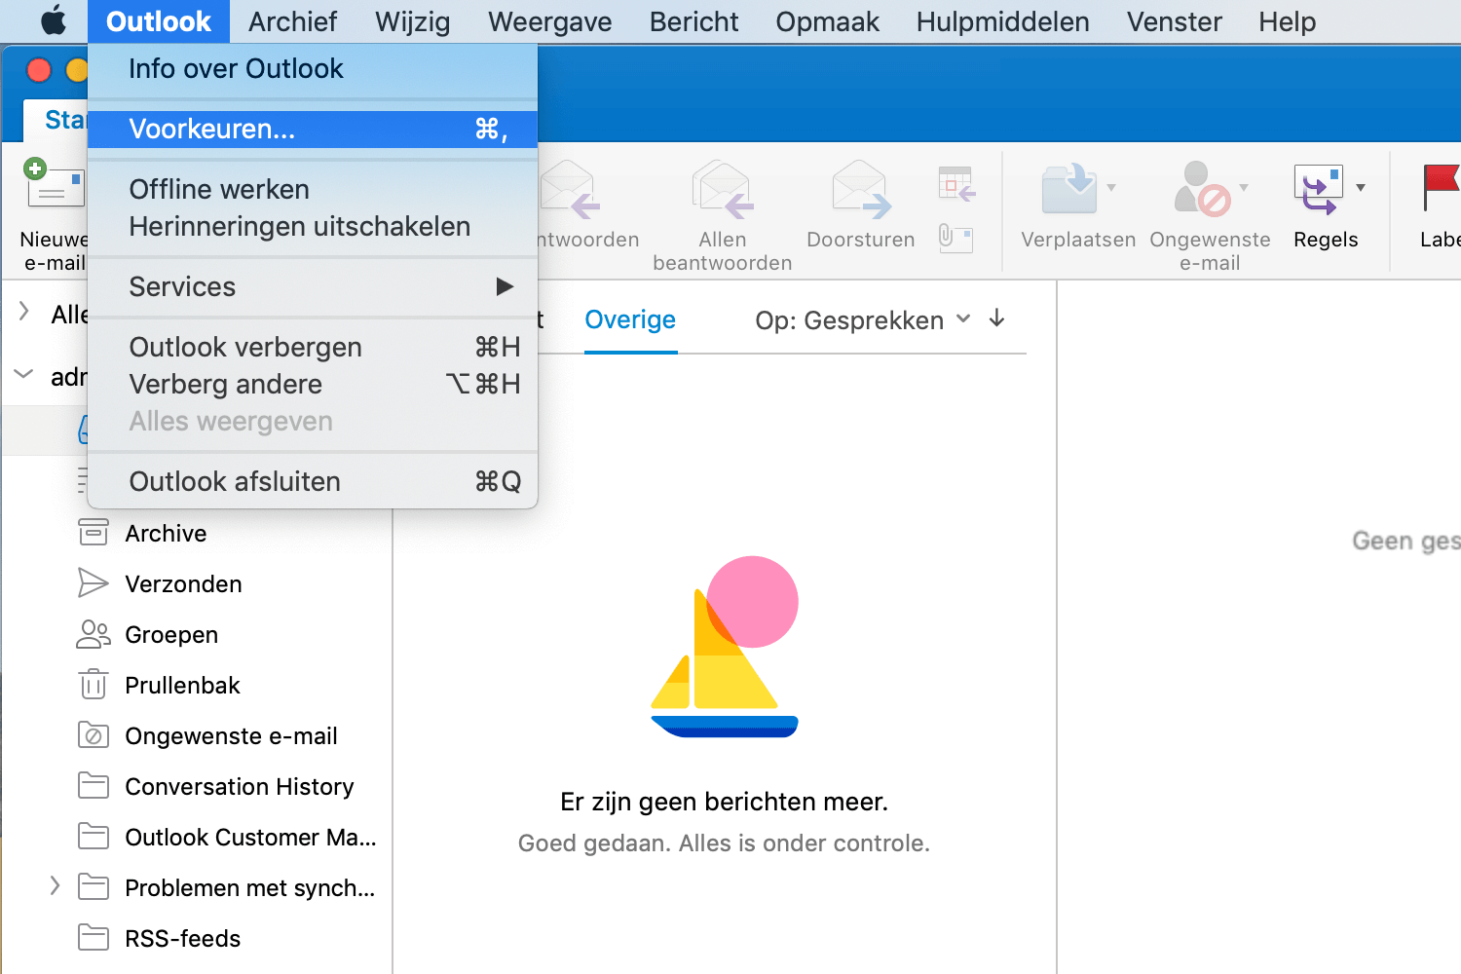
Task: Open the Groepen folder label
Action: pyautogui.click(x=171, y=634)
